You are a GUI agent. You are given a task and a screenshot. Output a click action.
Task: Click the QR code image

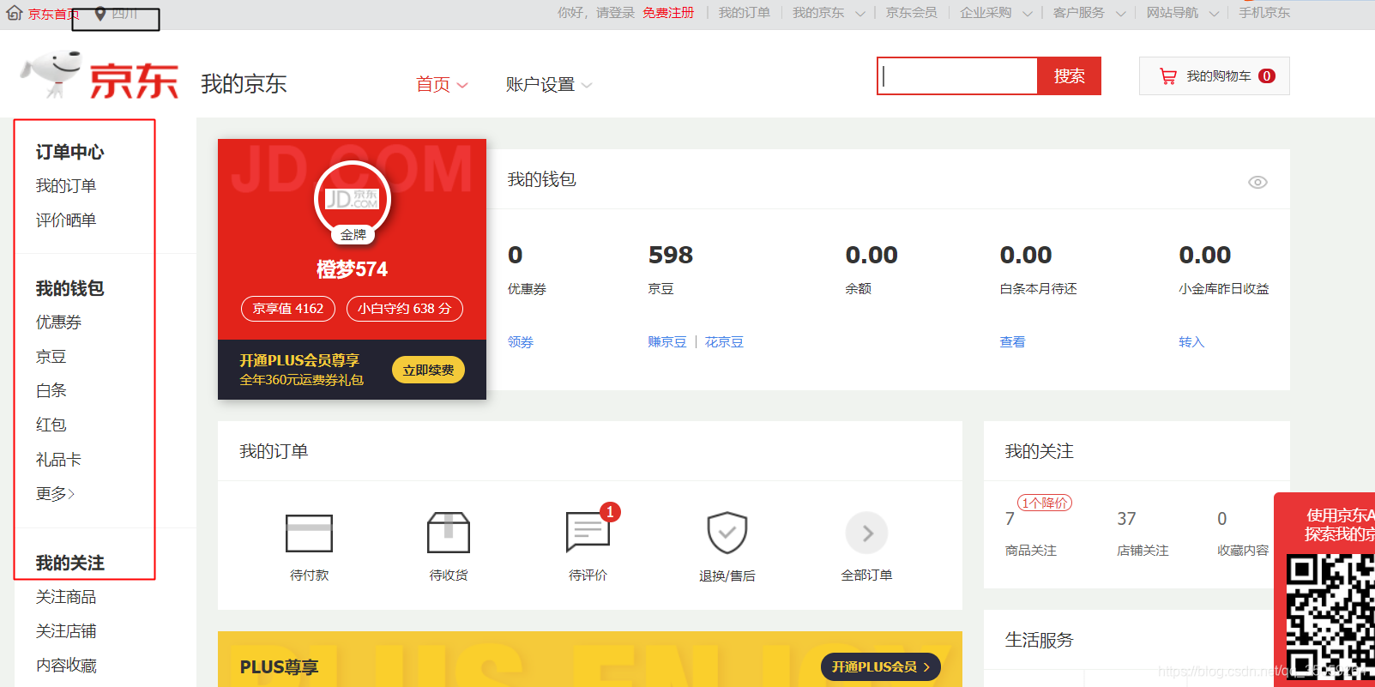click(x=1330, y=618)
